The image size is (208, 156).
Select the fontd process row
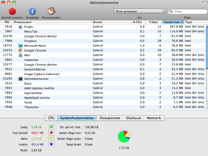103,102
